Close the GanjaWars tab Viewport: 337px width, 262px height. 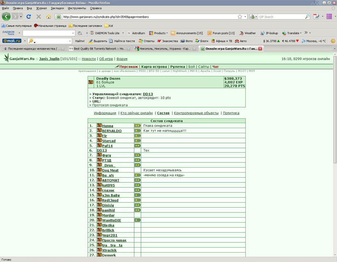(260, 49)
